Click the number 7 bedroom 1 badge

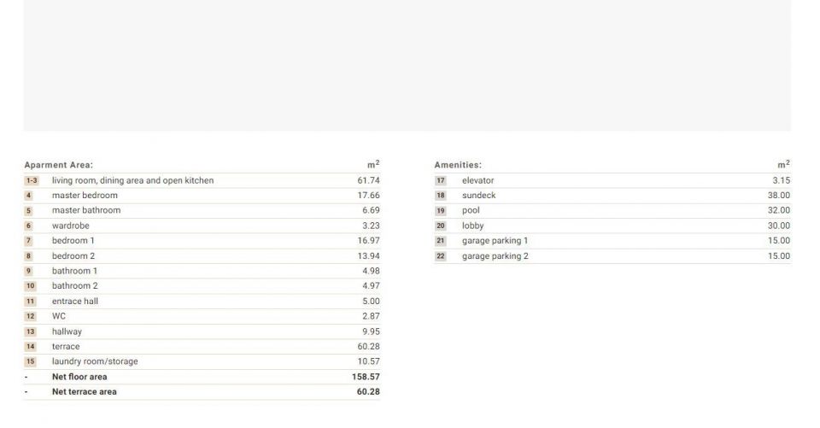28,241
